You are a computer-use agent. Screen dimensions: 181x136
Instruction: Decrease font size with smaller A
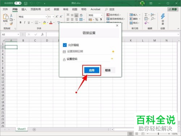point(61,17)
